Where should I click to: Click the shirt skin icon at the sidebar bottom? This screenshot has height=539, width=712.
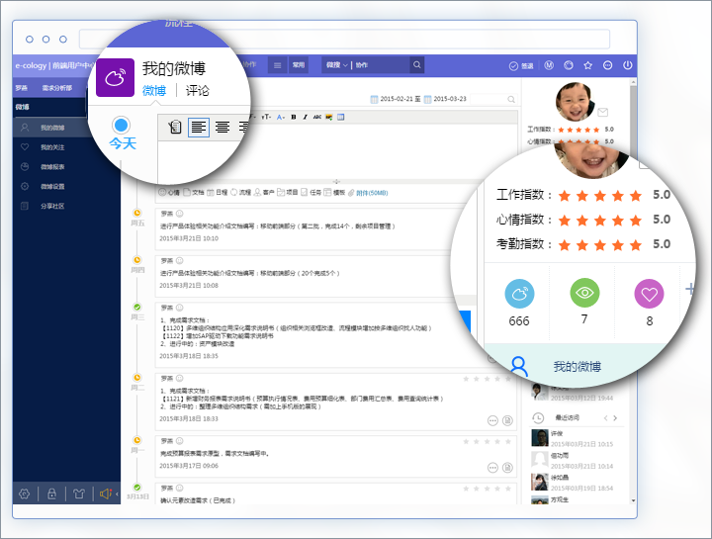pos(79,494)
